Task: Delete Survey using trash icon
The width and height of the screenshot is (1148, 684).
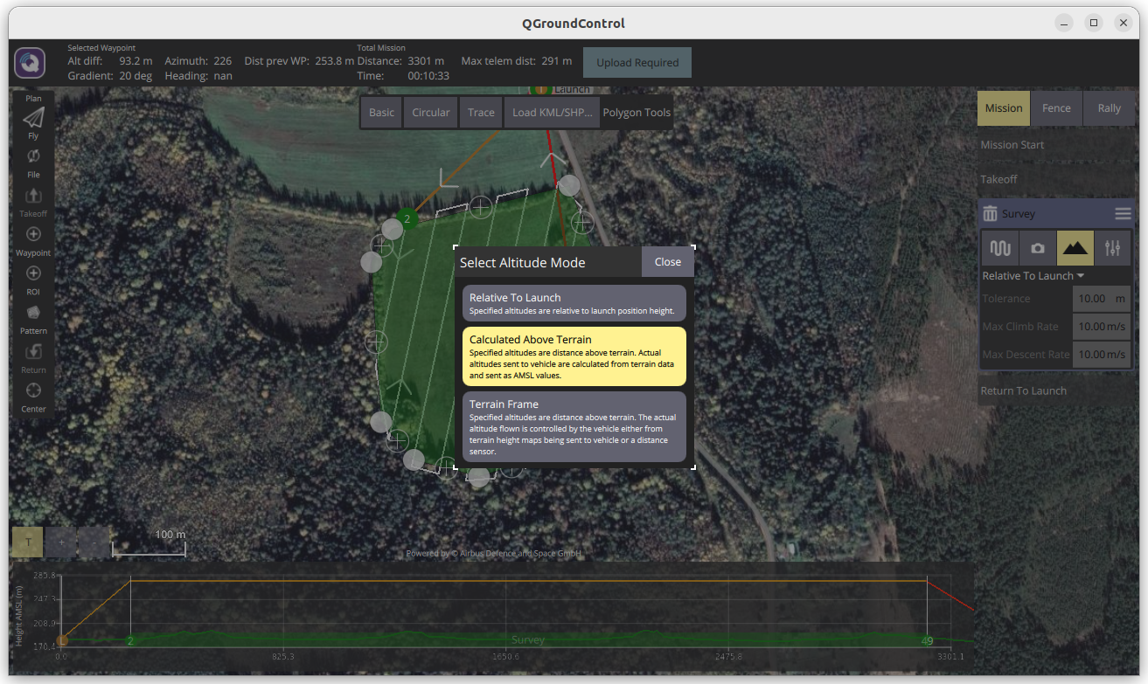Action: 990,214
